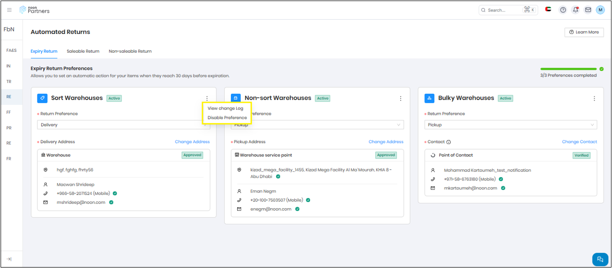
Task: Open the notifications bell icon
Action: [576, 10]
